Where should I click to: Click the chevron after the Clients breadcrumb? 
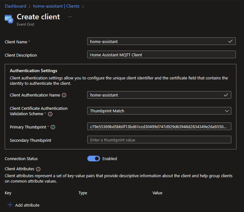[83, 6]
